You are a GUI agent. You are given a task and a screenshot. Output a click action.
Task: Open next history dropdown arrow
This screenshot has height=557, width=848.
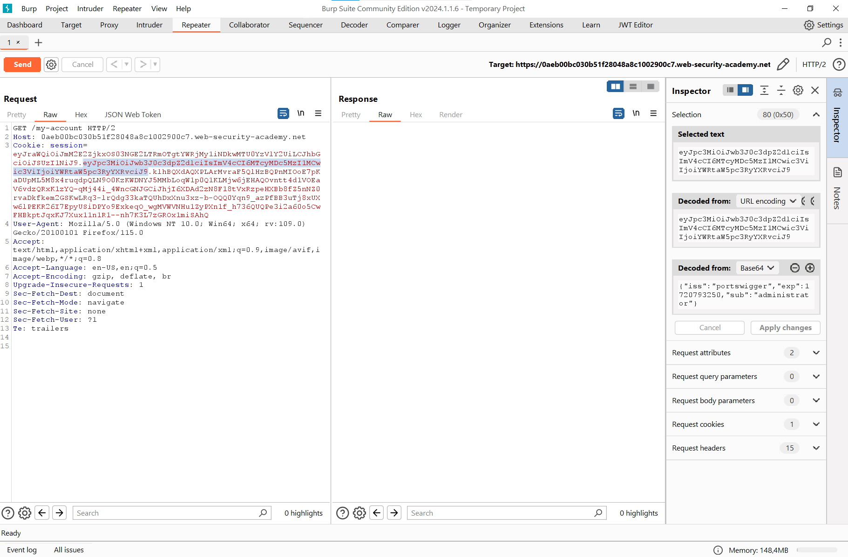(x=155, y=65)
